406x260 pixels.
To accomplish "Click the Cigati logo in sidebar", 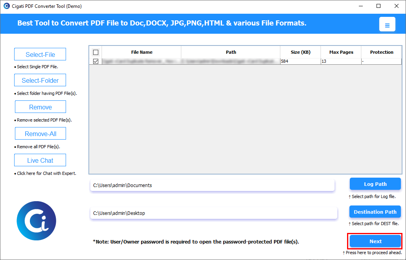I will (36, 221).
